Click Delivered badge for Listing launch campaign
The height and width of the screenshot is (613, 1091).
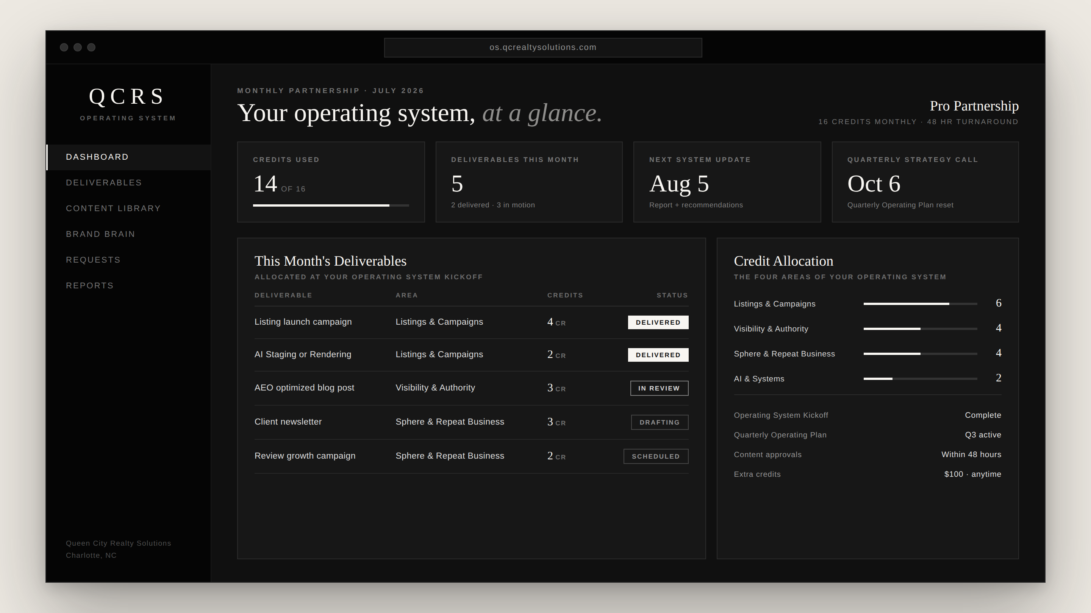(x=658, y=322)
